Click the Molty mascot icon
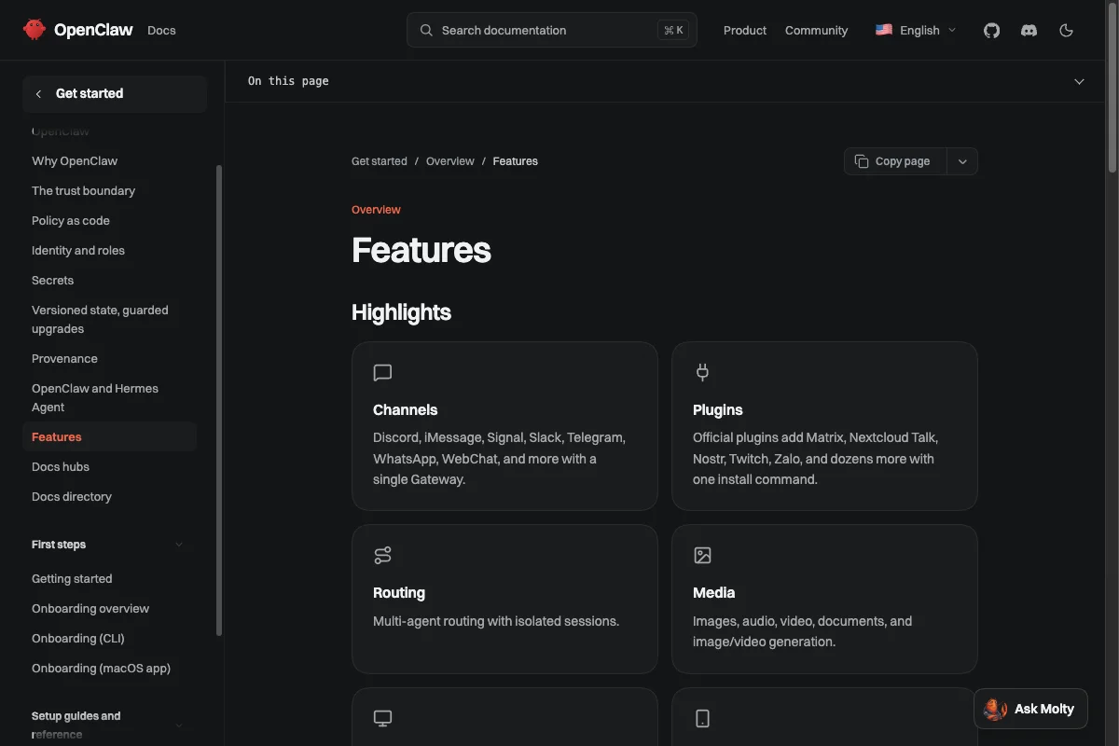The width and height of the screenshot is (1119, 746). (x=995, y=710)
